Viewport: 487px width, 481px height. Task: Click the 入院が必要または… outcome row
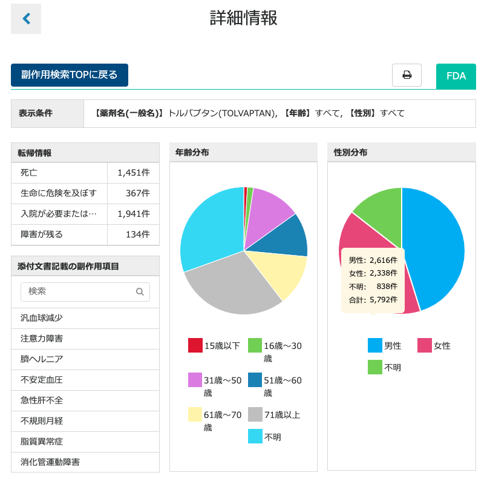click(x=85, y=214)
